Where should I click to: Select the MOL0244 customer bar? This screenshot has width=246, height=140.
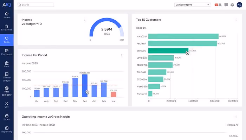coord(150,93)
